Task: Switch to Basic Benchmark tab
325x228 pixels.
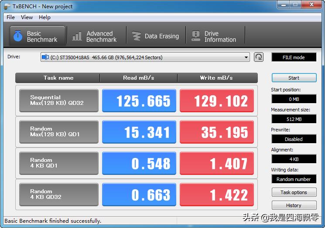Action: [x=38, y=36]
